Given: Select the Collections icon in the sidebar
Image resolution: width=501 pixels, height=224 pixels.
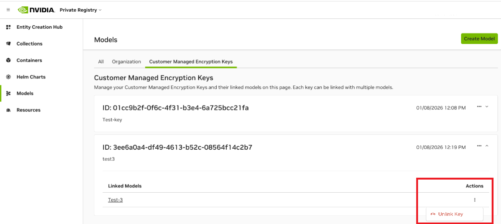Looking at the screenshot, I should tap(8, 43).
